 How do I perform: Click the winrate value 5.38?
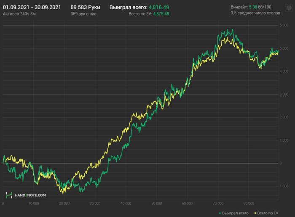[x=253, y=7]
